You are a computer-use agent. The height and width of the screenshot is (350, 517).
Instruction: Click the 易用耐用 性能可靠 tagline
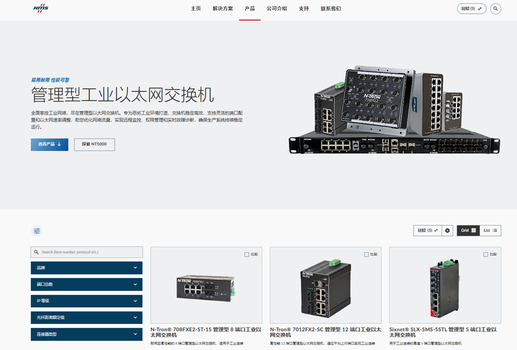click(x=50, y=80)
